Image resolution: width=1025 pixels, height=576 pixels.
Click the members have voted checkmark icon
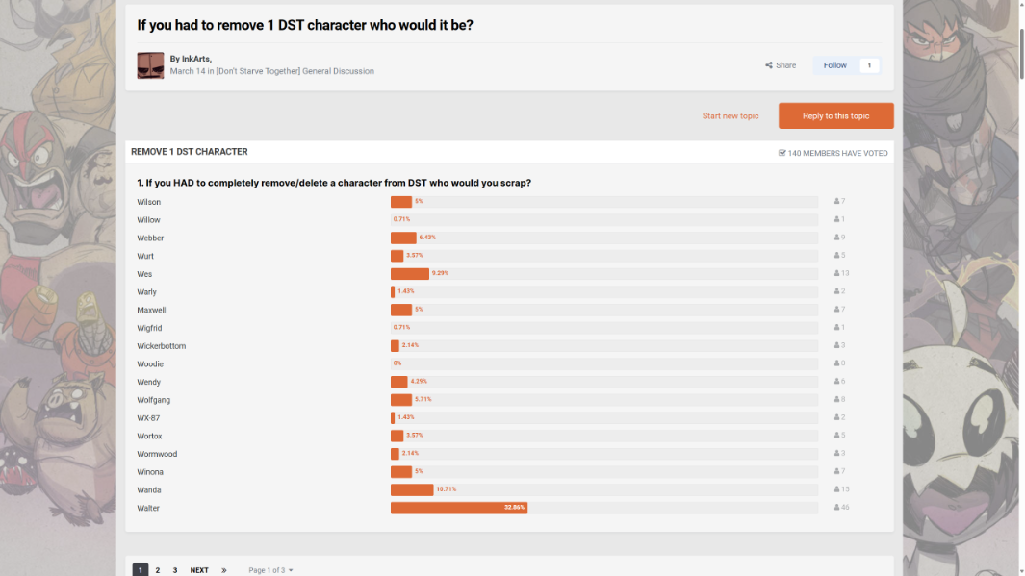point(782,153)
